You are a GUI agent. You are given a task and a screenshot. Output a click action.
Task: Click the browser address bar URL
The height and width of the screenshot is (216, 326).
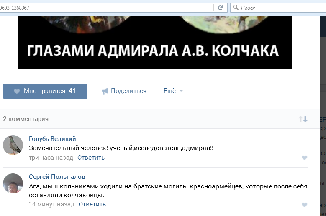tap(105, 8)
